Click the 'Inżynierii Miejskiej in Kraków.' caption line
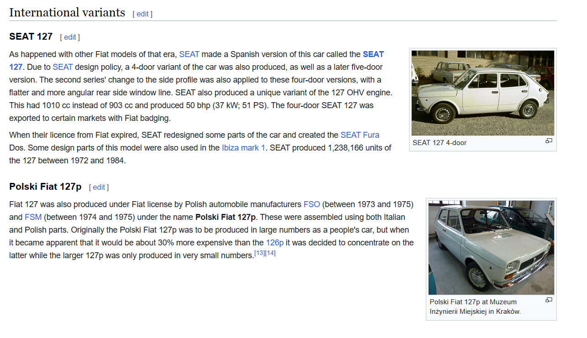The width and height of the screenshot is (587, 338). [475, 312]
